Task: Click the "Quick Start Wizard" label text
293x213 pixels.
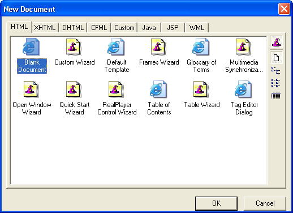Action: coord(75,108)
